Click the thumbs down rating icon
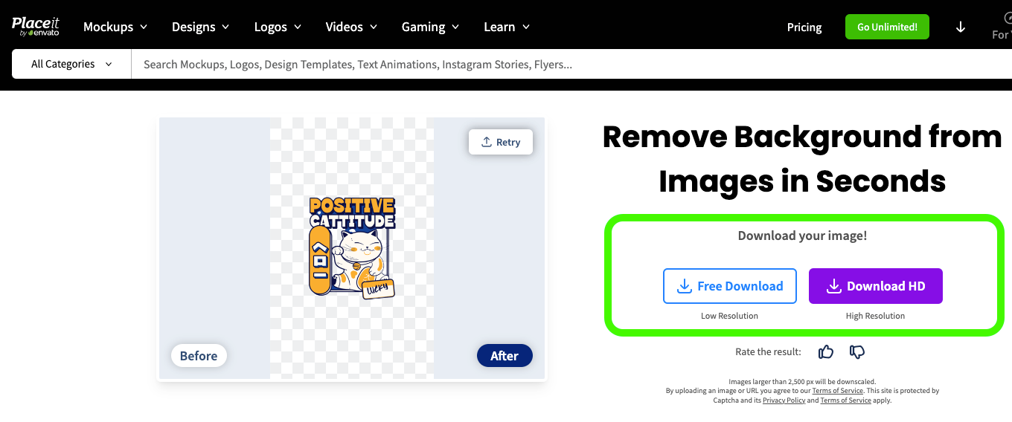Screen dimensions: 1012x422 pos(856,352)
